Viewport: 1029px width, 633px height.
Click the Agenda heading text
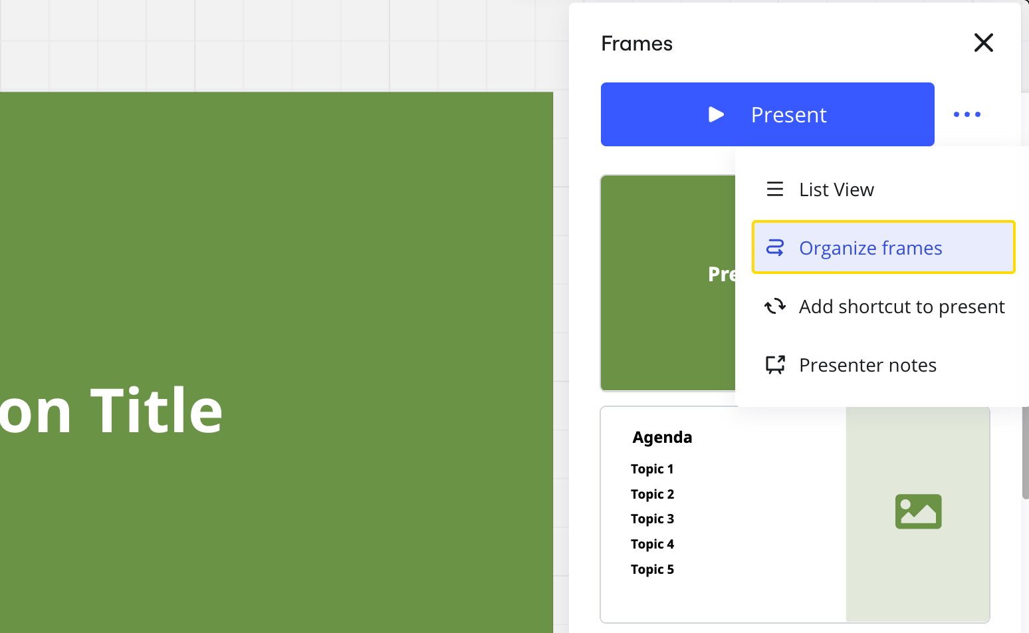click(x=662, y=437)
